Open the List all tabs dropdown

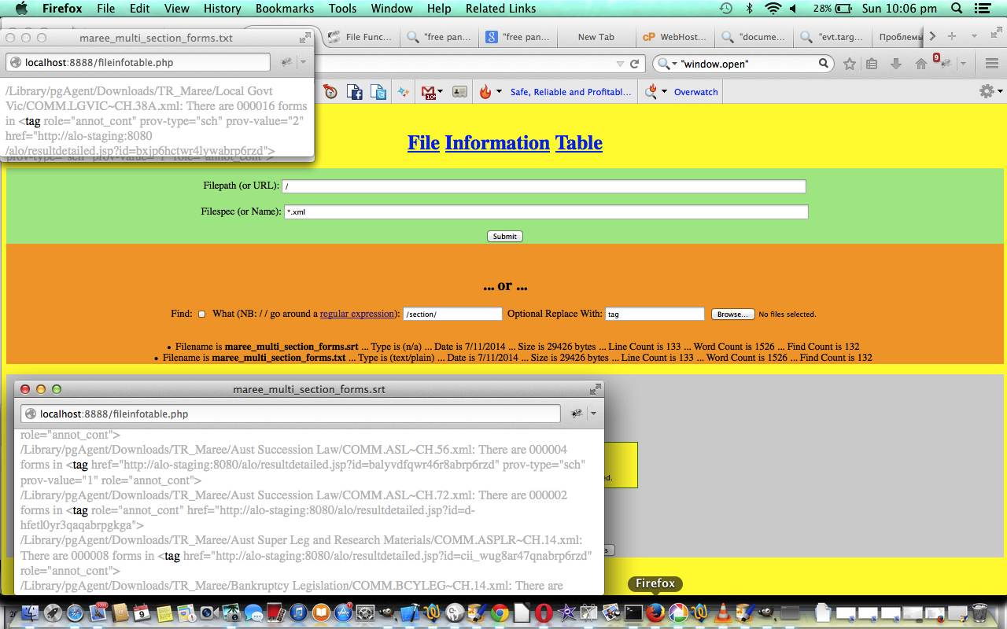[x=974, y=36]
